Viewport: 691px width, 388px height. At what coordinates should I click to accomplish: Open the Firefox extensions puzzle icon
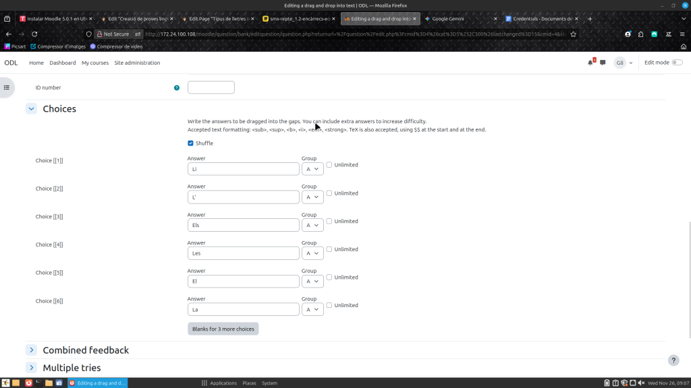coord(640,34)
